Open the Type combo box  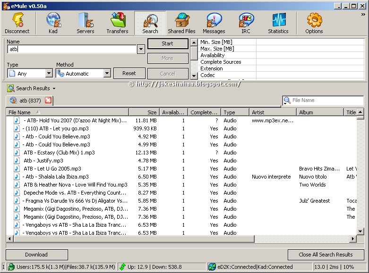[x=30, y=73]
